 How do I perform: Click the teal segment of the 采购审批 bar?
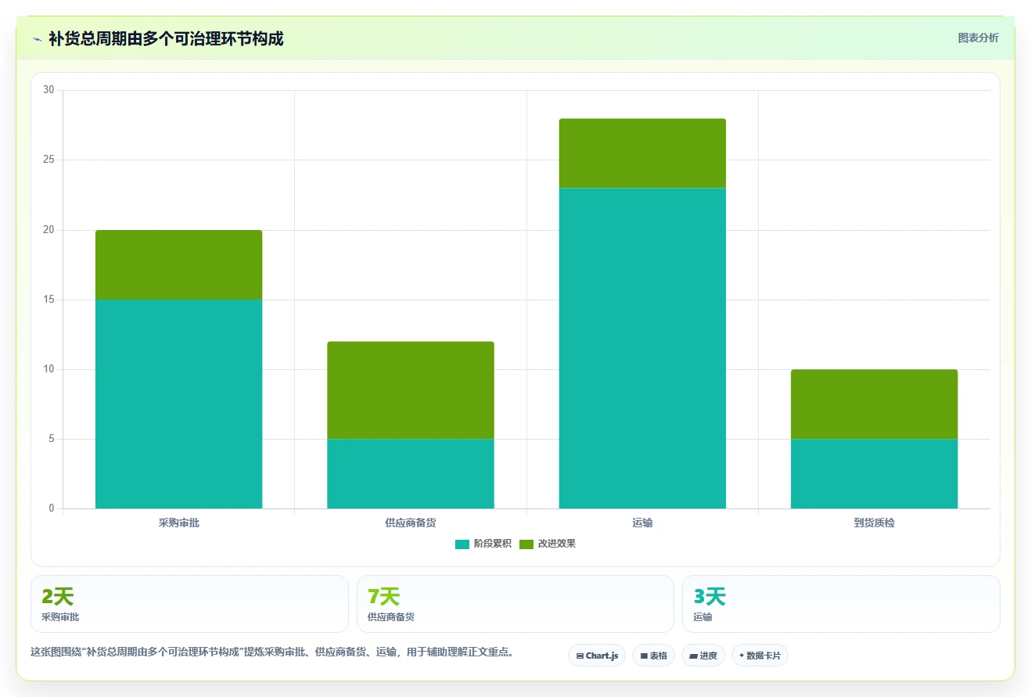point(178,404)
